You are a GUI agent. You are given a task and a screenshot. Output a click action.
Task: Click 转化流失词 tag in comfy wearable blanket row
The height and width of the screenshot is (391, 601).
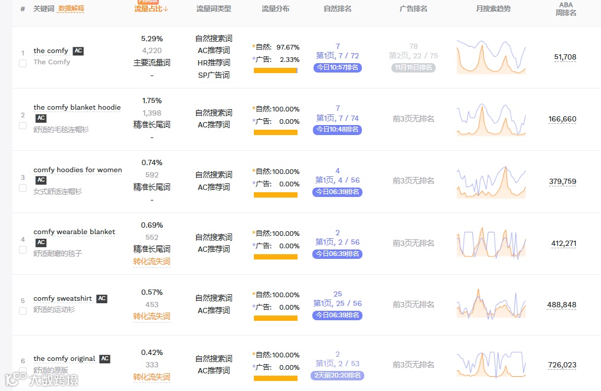pos(152,262)
